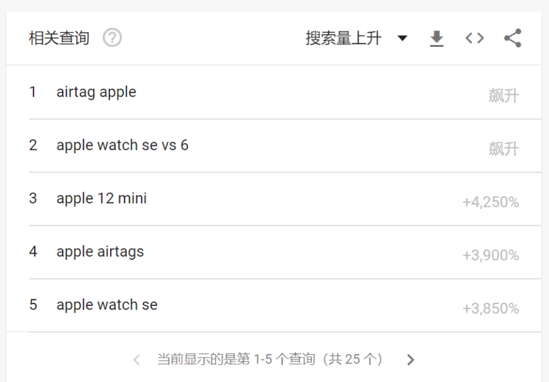Click the +4,250% growth value
Image resolution: width=549 pixels, height=382 pixels.
pyautogui.click(x=491, y=202)
